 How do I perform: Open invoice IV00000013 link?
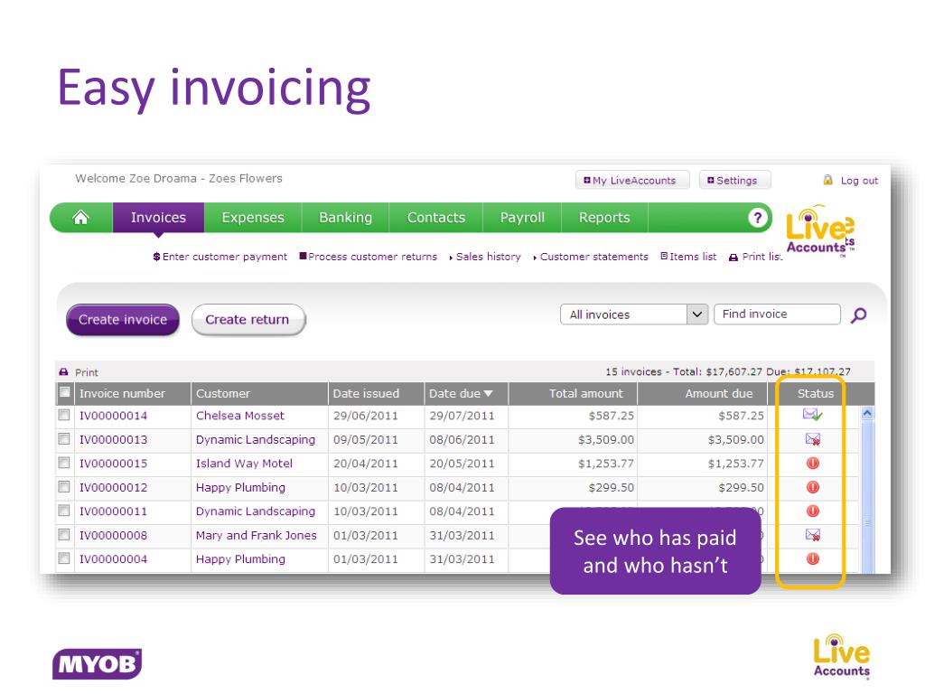(x=113, y=440)
